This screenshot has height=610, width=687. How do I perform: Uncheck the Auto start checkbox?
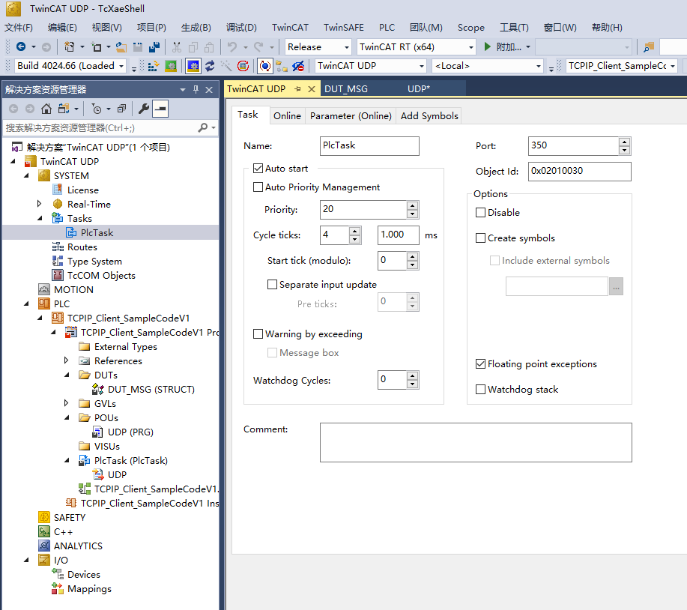258,169
